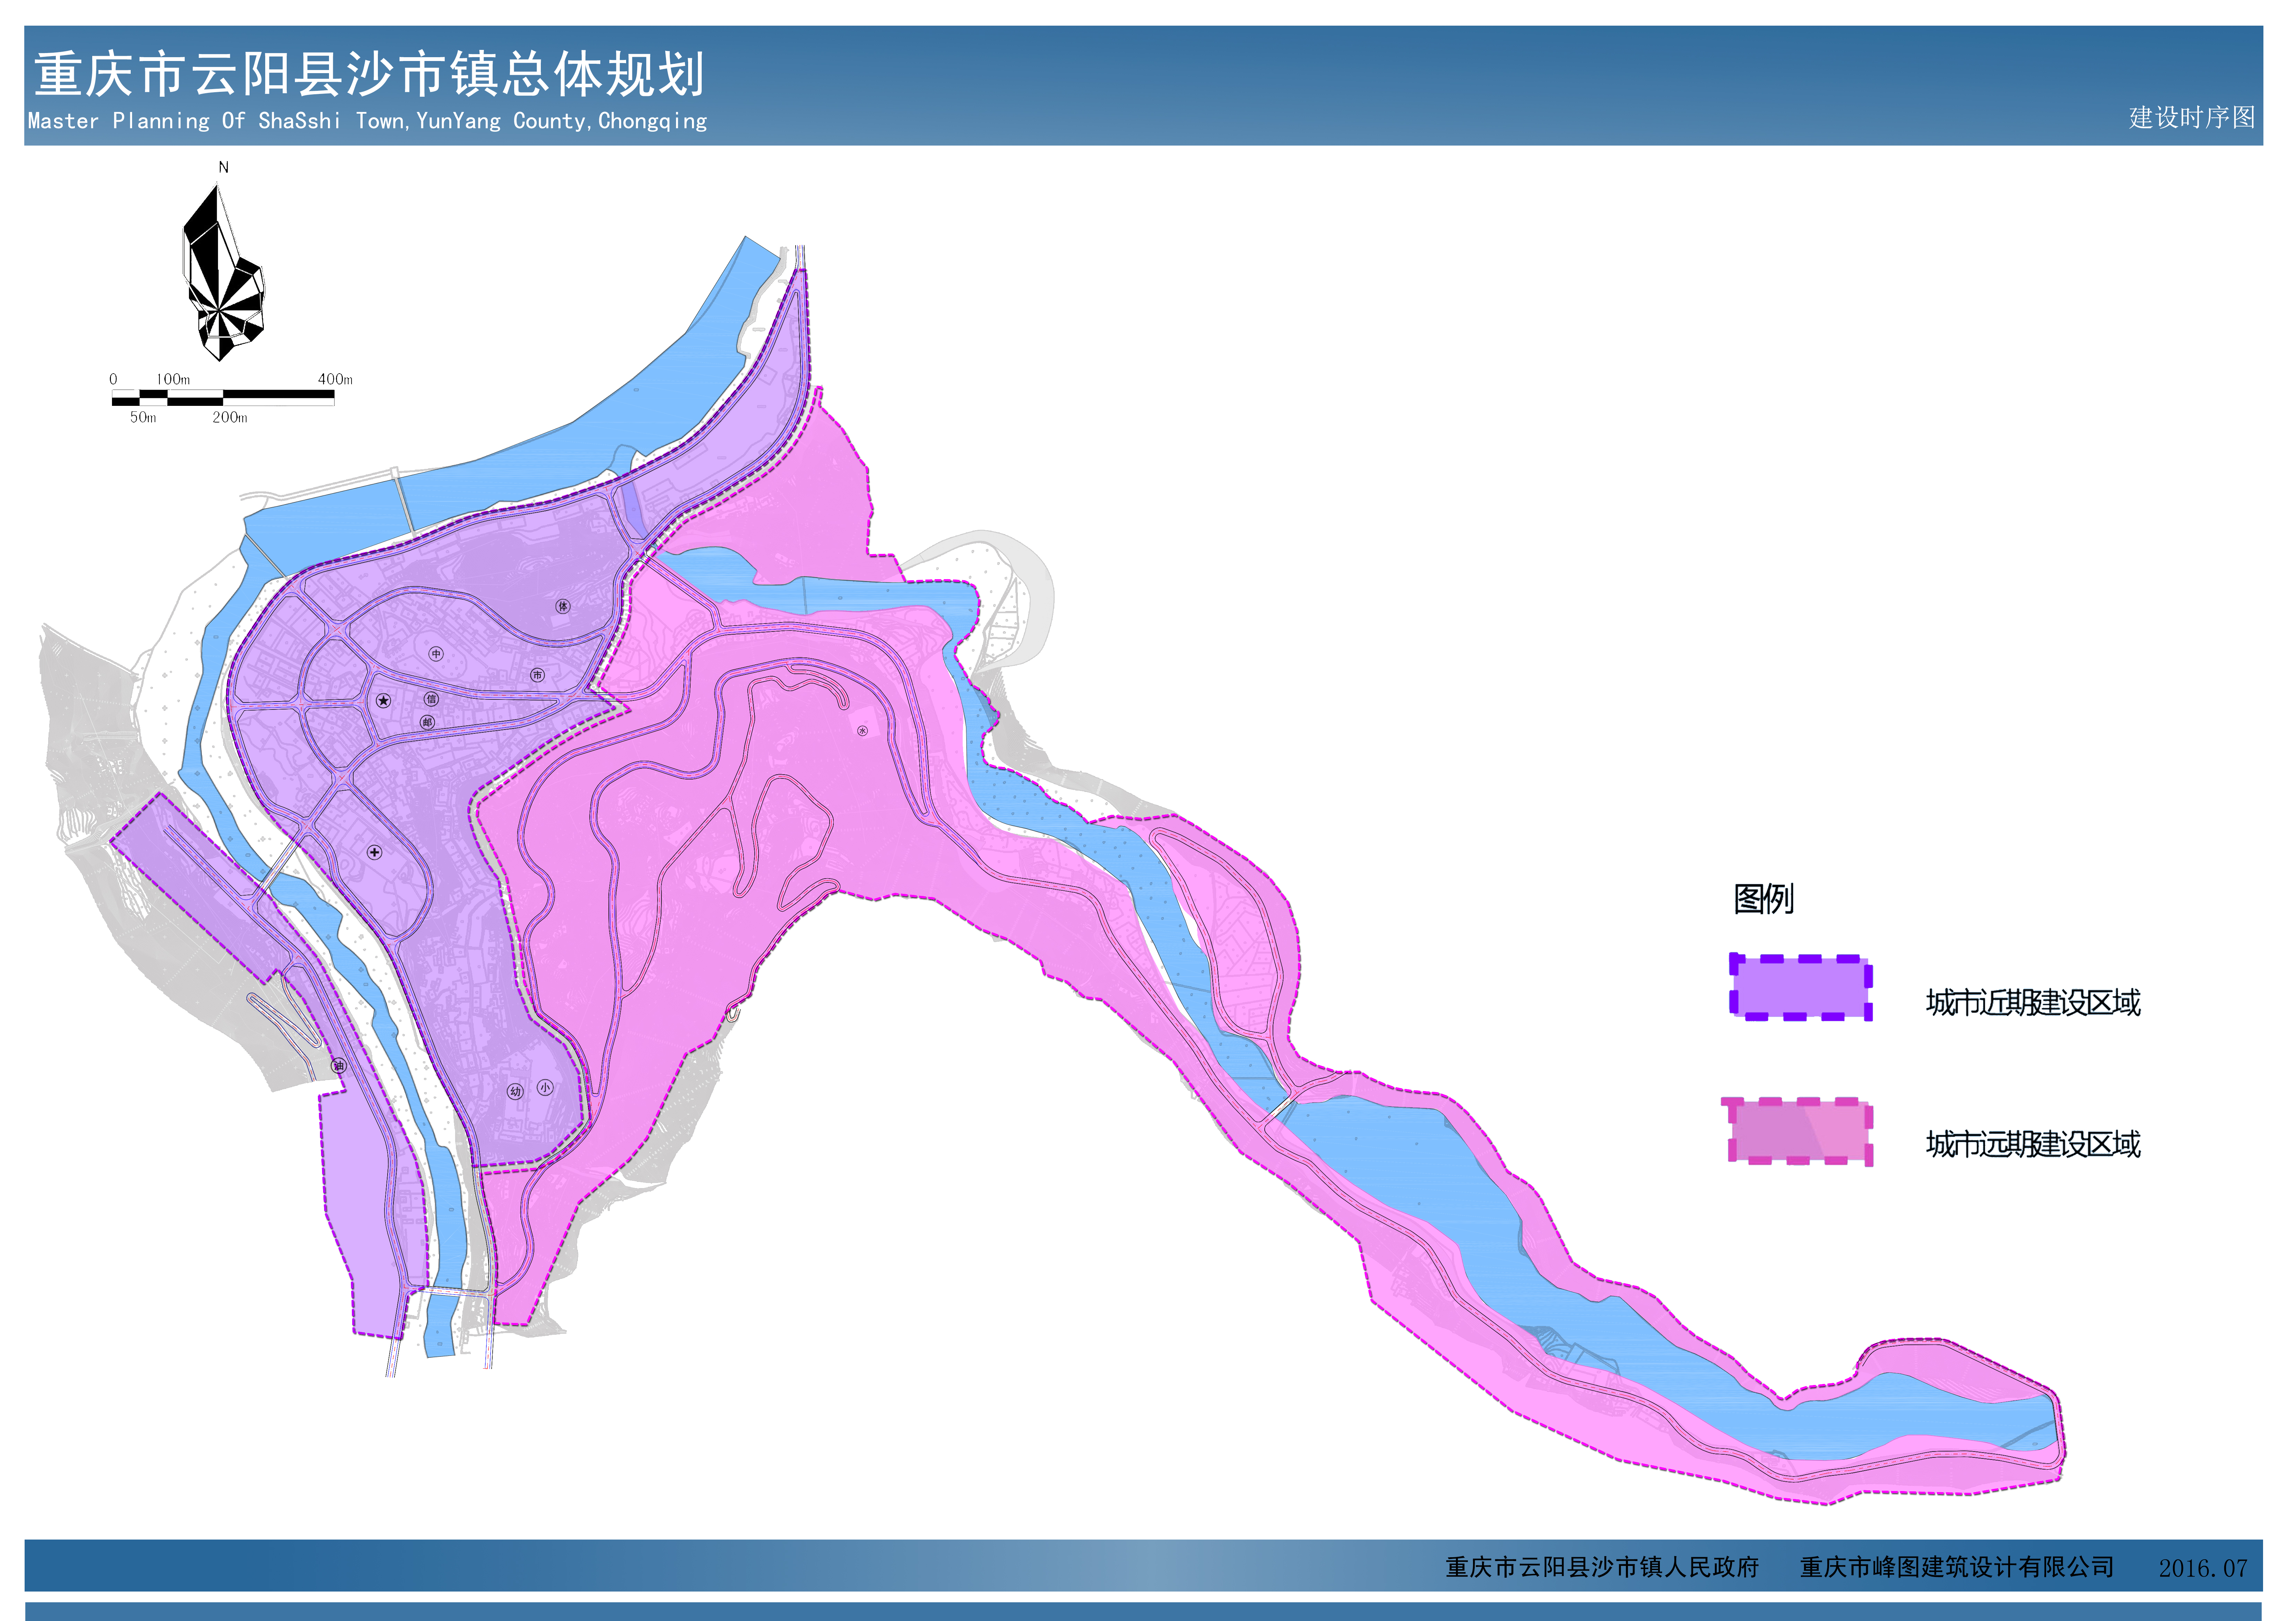Image resolution: width=2296 pixels, height=1621 pixels.
Task: Click the 50m scale label
Action: pos(143,417)
